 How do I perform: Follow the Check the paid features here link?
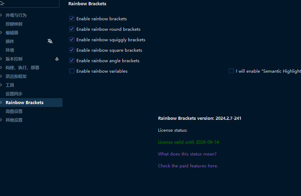(188, 166)
